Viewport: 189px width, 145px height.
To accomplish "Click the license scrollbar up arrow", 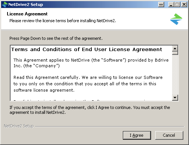I will (x=175, y=48).
